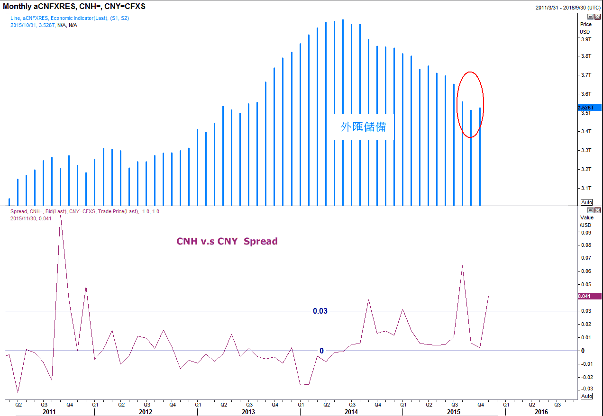Maximize the top foreign reserves chart panel
This screenshot has height=416, width=603.
590,17
